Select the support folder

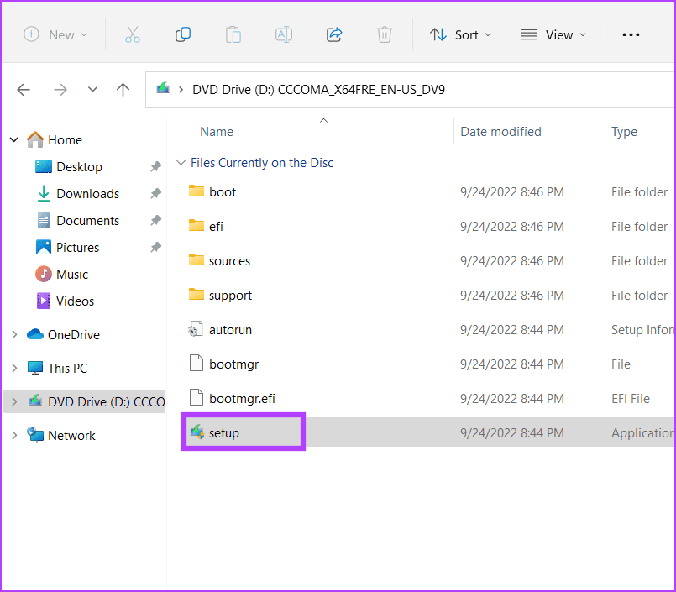pos(230,296)
